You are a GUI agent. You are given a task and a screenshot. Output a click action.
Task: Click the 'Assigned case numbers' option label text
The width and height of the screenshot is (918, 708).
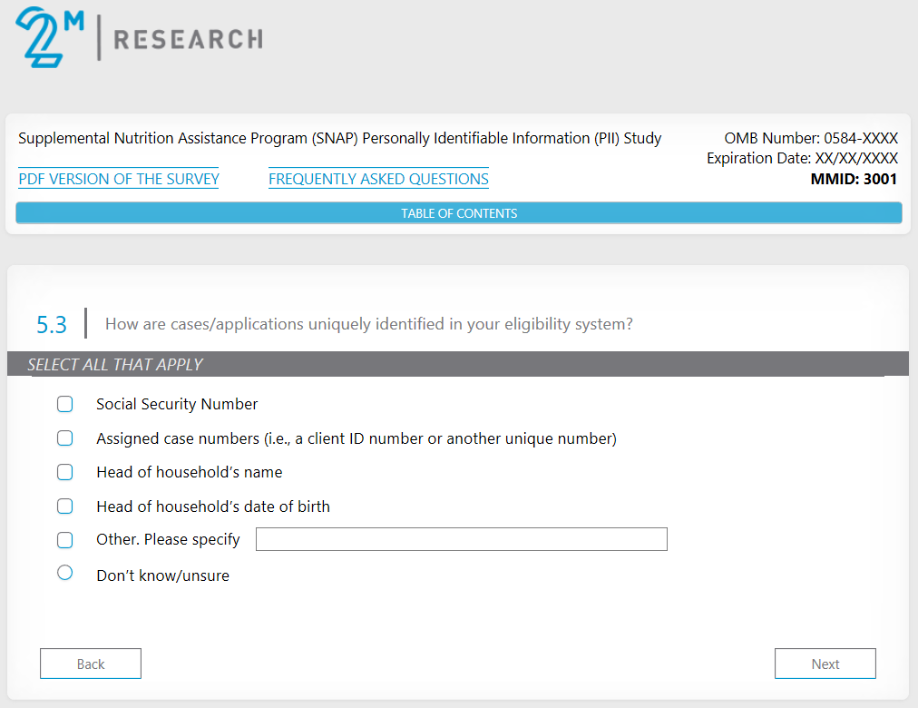click(x=356, y=438)
